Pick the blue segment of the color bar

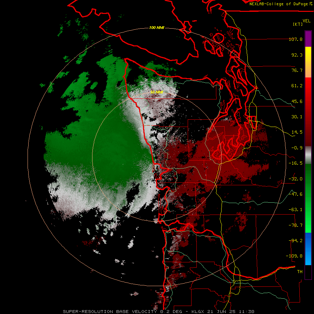pyautogui.click(x=308, y=249)
